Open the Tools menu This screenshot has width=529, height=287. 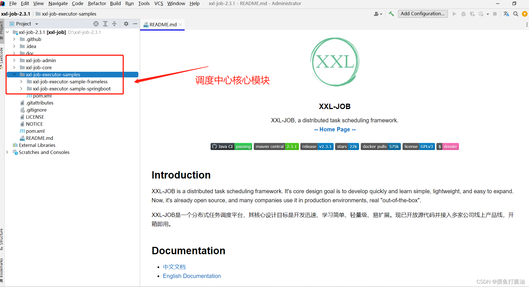point(144,3)
